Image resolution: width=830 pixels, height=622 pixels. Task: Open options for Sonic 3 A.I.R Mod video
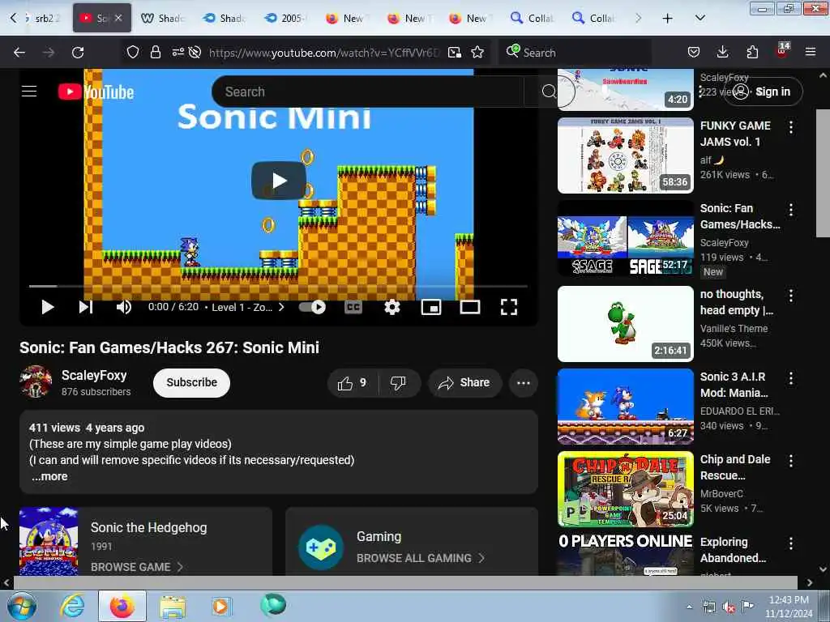pyautogui.click(x=791, y=377)
